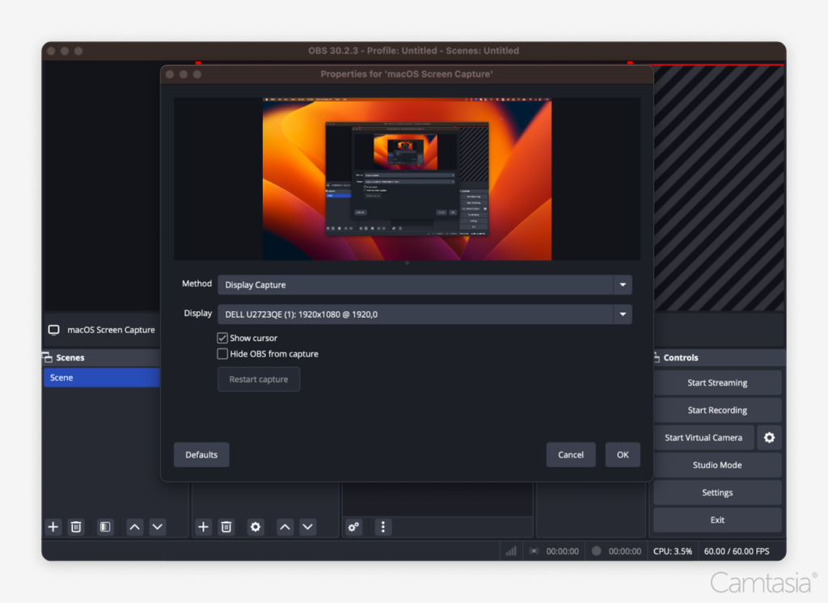Click Exit button in Controls
This screenshot has height=603, width=828.
(717, 520)
